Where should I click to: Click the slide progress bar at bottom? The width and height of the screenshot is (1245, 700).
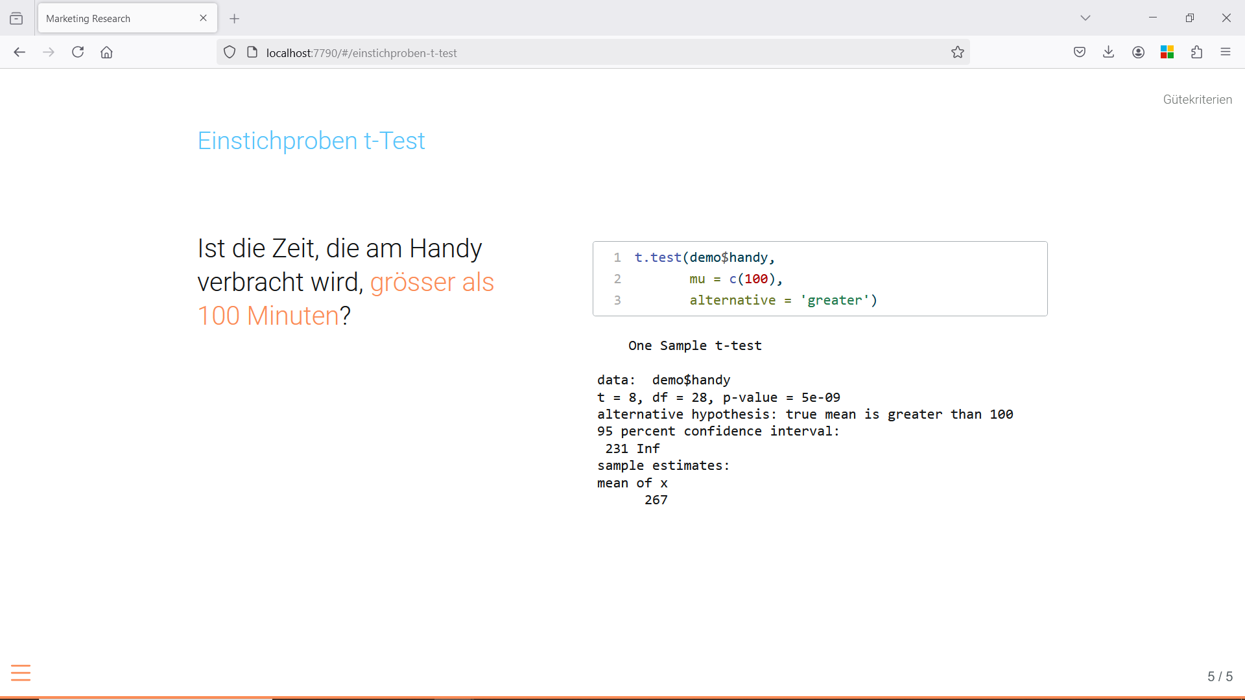coord(622,697)
